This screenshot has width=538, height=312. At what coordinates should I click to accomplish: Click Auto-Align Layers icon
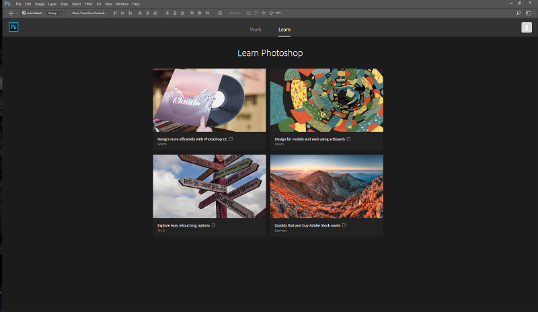220,13
